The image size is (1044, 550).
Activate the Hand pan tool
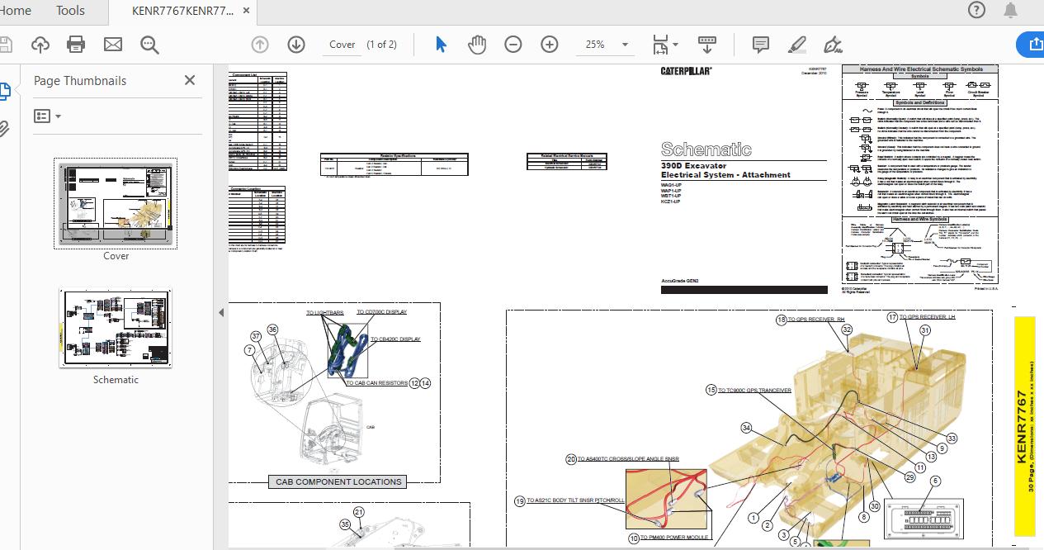click(477, 45)
